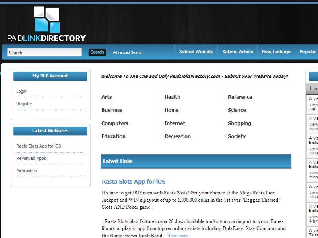Viewport: 318px width, 238px height.
Task: Go to New Listings menu item
Action: (x=276, y=52)
